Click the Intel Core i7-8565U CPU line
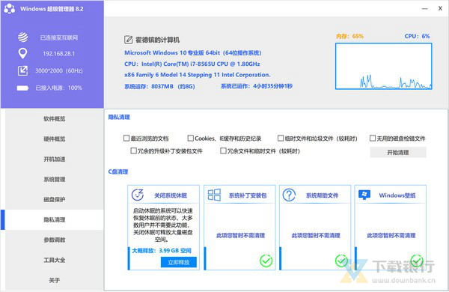 [x=192, y=64]
